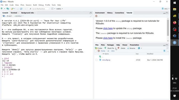
Task: Click the Rename button in Files
Action: (x=131, y=48)
